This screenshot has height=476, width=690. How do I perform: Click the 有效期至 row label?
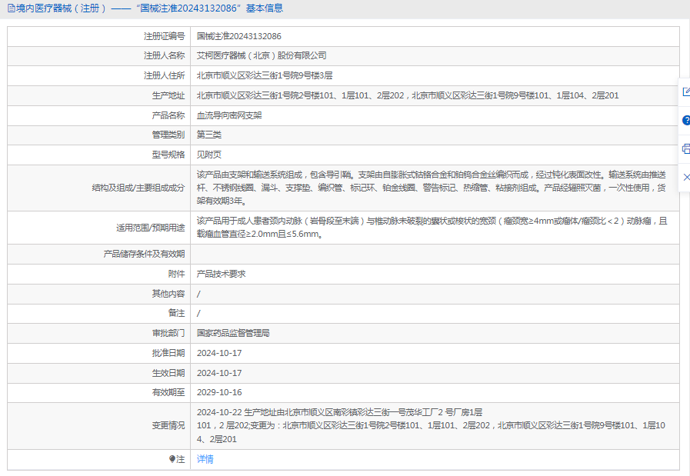(168, 392)
